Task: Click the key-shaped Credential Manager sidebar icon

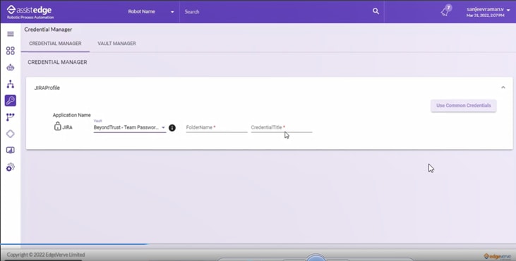Action: 11,101
